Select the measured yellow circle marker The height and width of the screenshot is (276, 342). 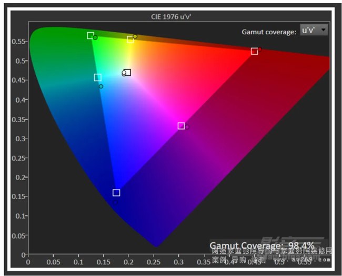click(135, 37)
